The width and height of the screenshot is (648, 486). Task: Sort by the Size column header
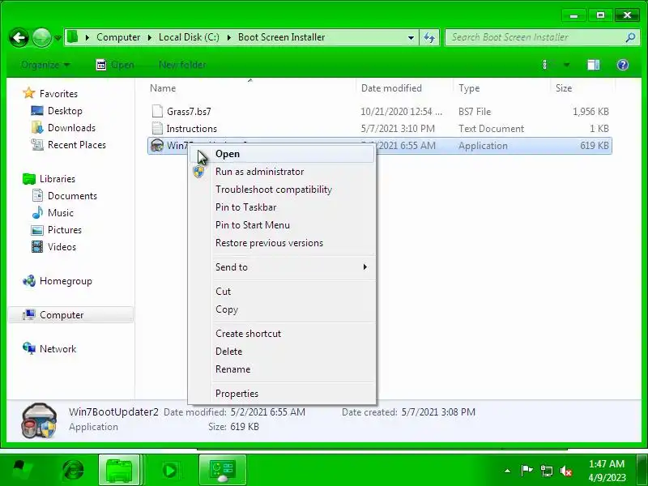[582, 88]
